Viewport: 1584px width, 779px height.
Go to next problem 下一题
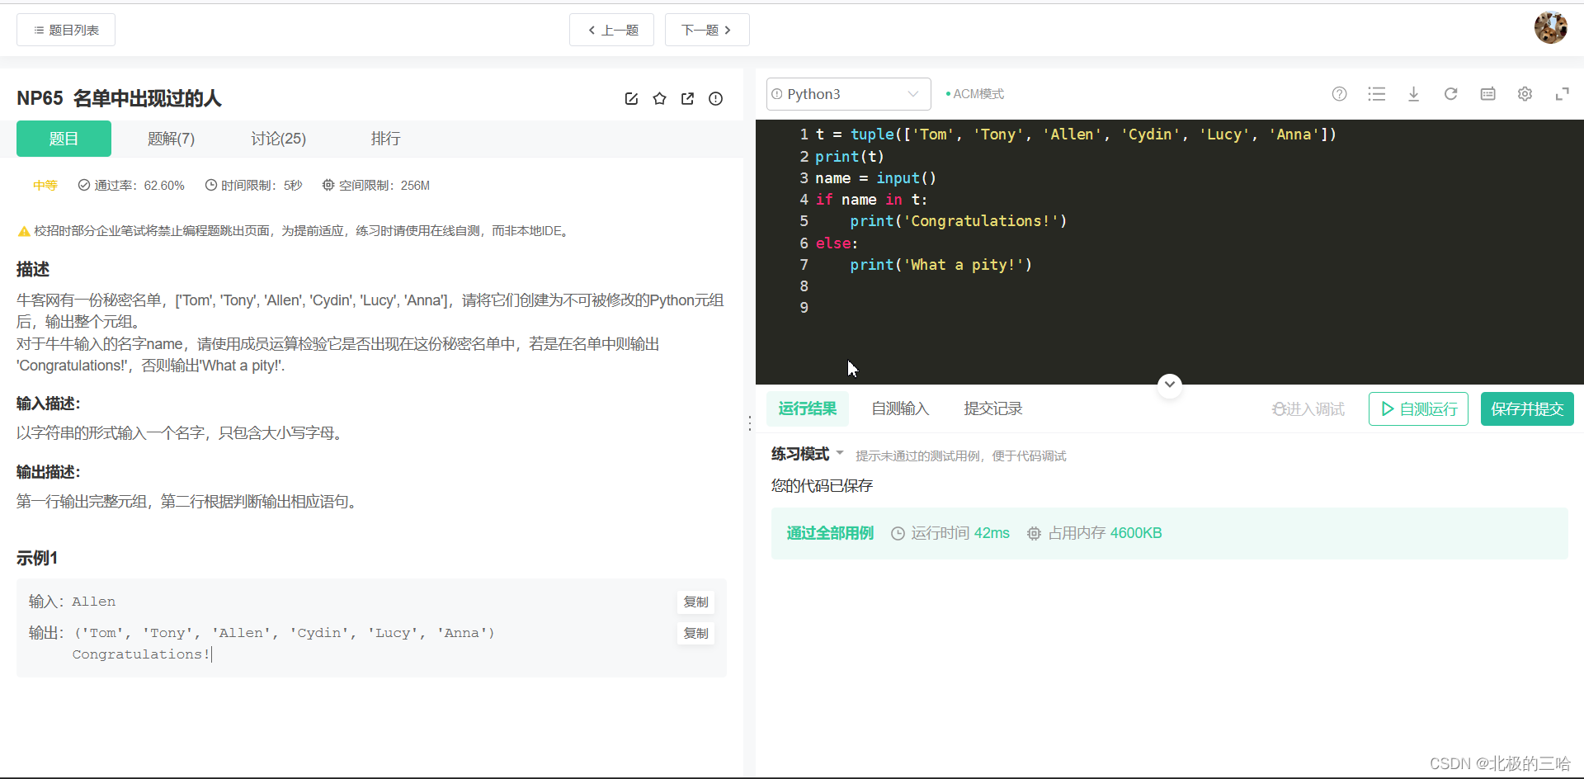coord(707,30)
